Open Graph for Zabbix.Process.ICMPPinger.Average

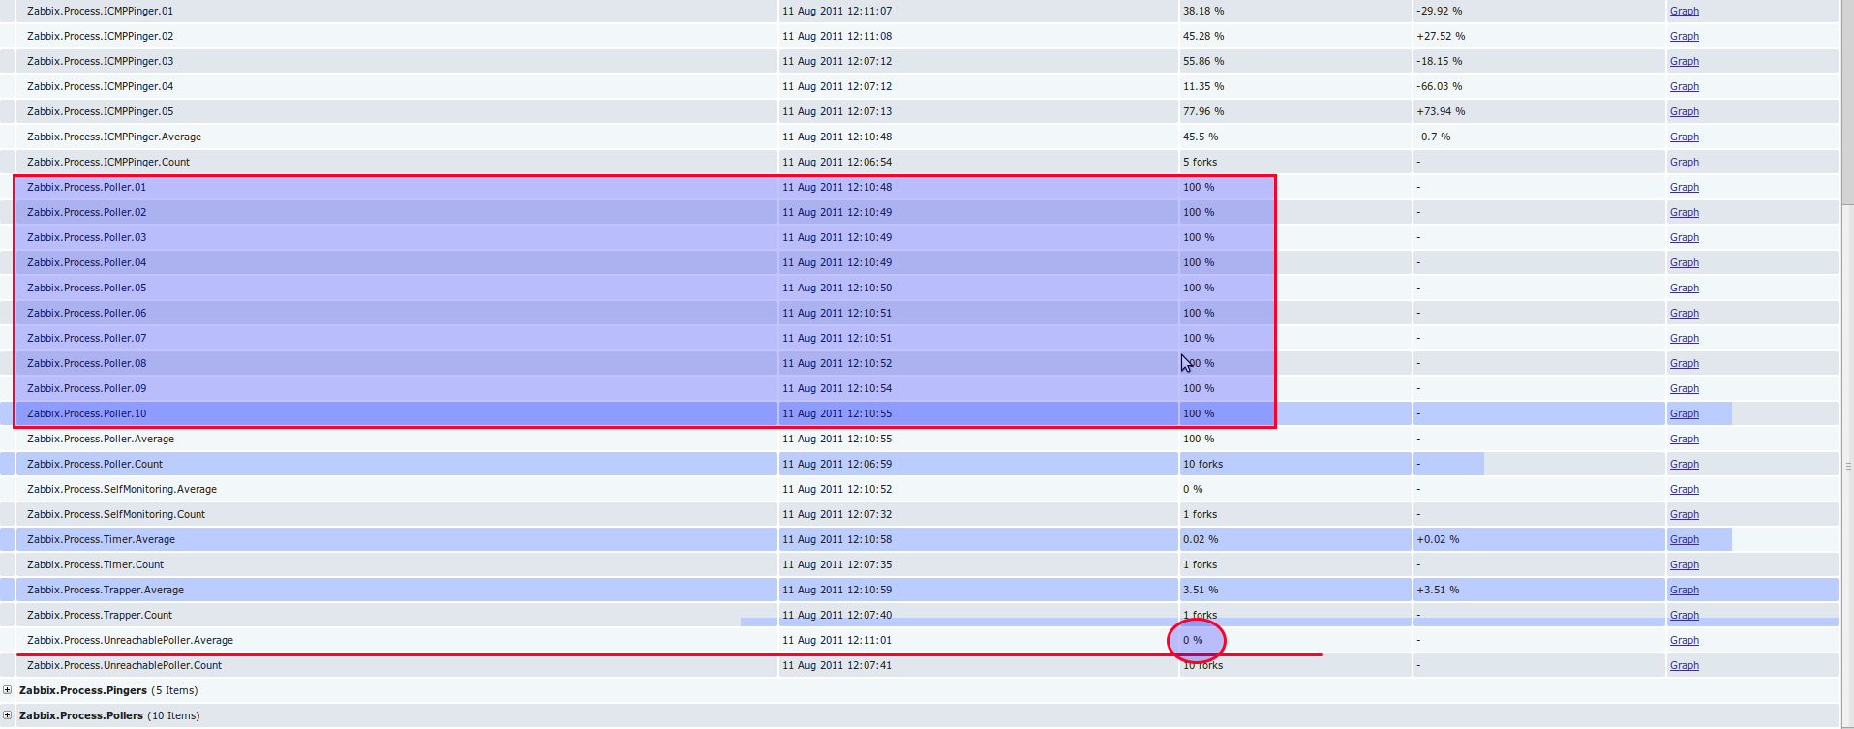tap(1684, 137)
